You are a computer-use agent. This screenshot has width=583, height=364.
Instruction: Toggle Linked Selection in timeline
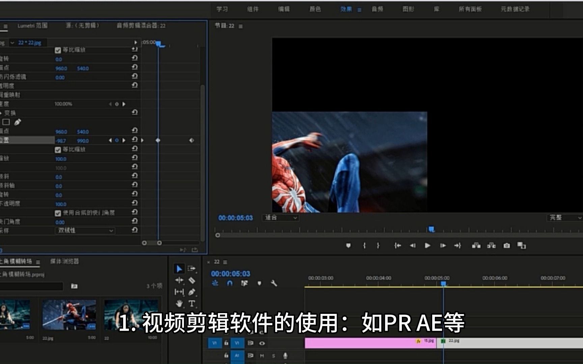coord(245,283)
